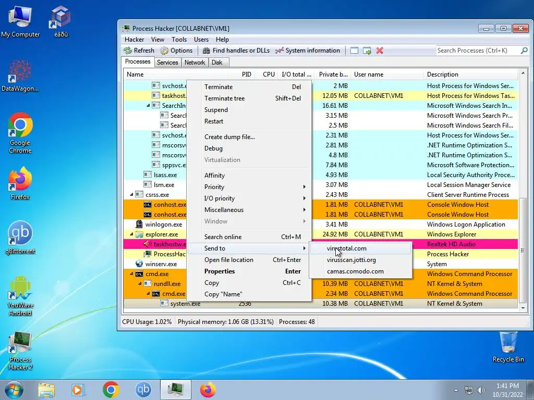Send process to virusscan.jotti.org
The width and height of the screenshot is (534, 400).
click(x=360, y=260)
